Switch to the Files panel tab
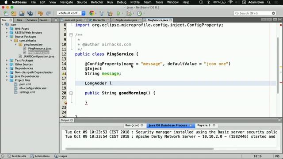The height and width of the screenshot is (159, 283). pyautogui.click(x=19, y=20)
